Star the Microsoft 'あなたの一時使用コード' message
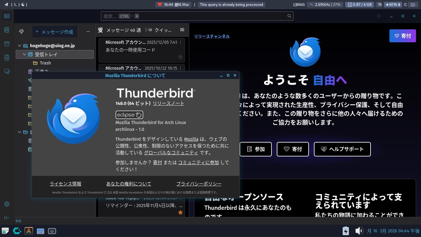Image resolution: width=421 pixels, height=237 pixels. point(180,57)
